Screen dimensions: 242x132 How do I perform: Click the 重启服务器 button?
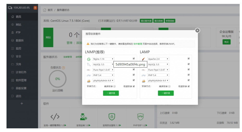pyautogui.click(x=146, y=21)
